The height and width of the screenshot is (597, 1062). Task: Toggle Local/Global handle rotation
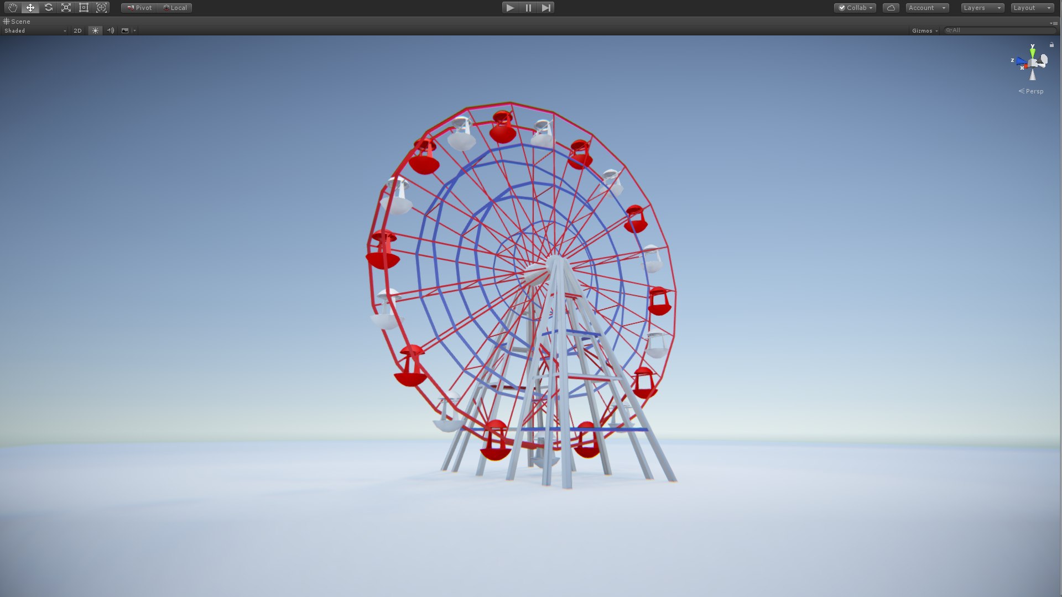point(175,8)
